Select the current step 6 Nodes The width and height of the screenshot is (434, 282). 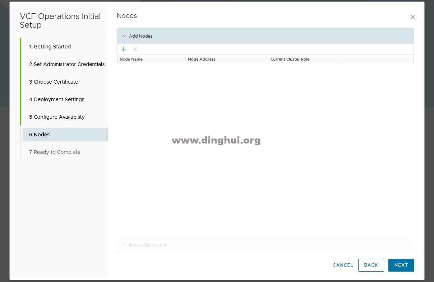click(x=65, y=135)
